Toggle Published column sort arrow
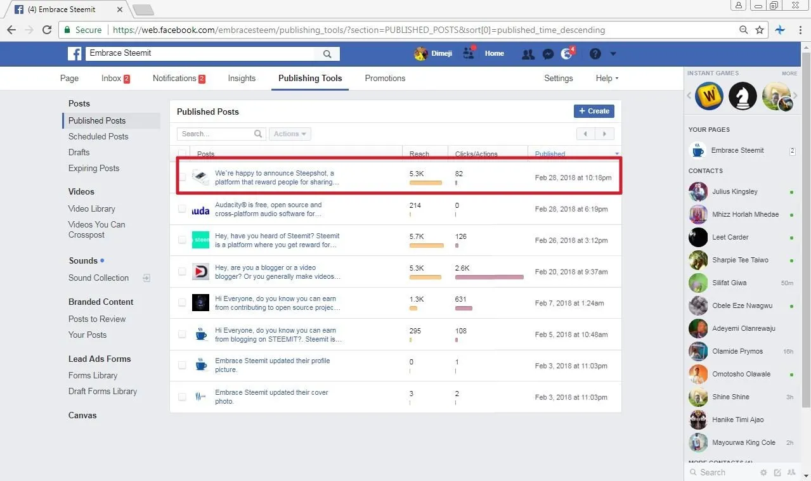This screenshot has height=481, width=811. 617,153
